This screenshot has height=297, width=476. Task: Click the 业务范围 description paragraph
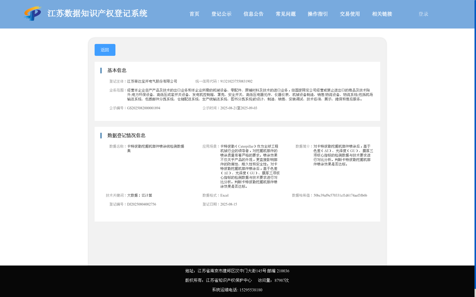(250, 95)
